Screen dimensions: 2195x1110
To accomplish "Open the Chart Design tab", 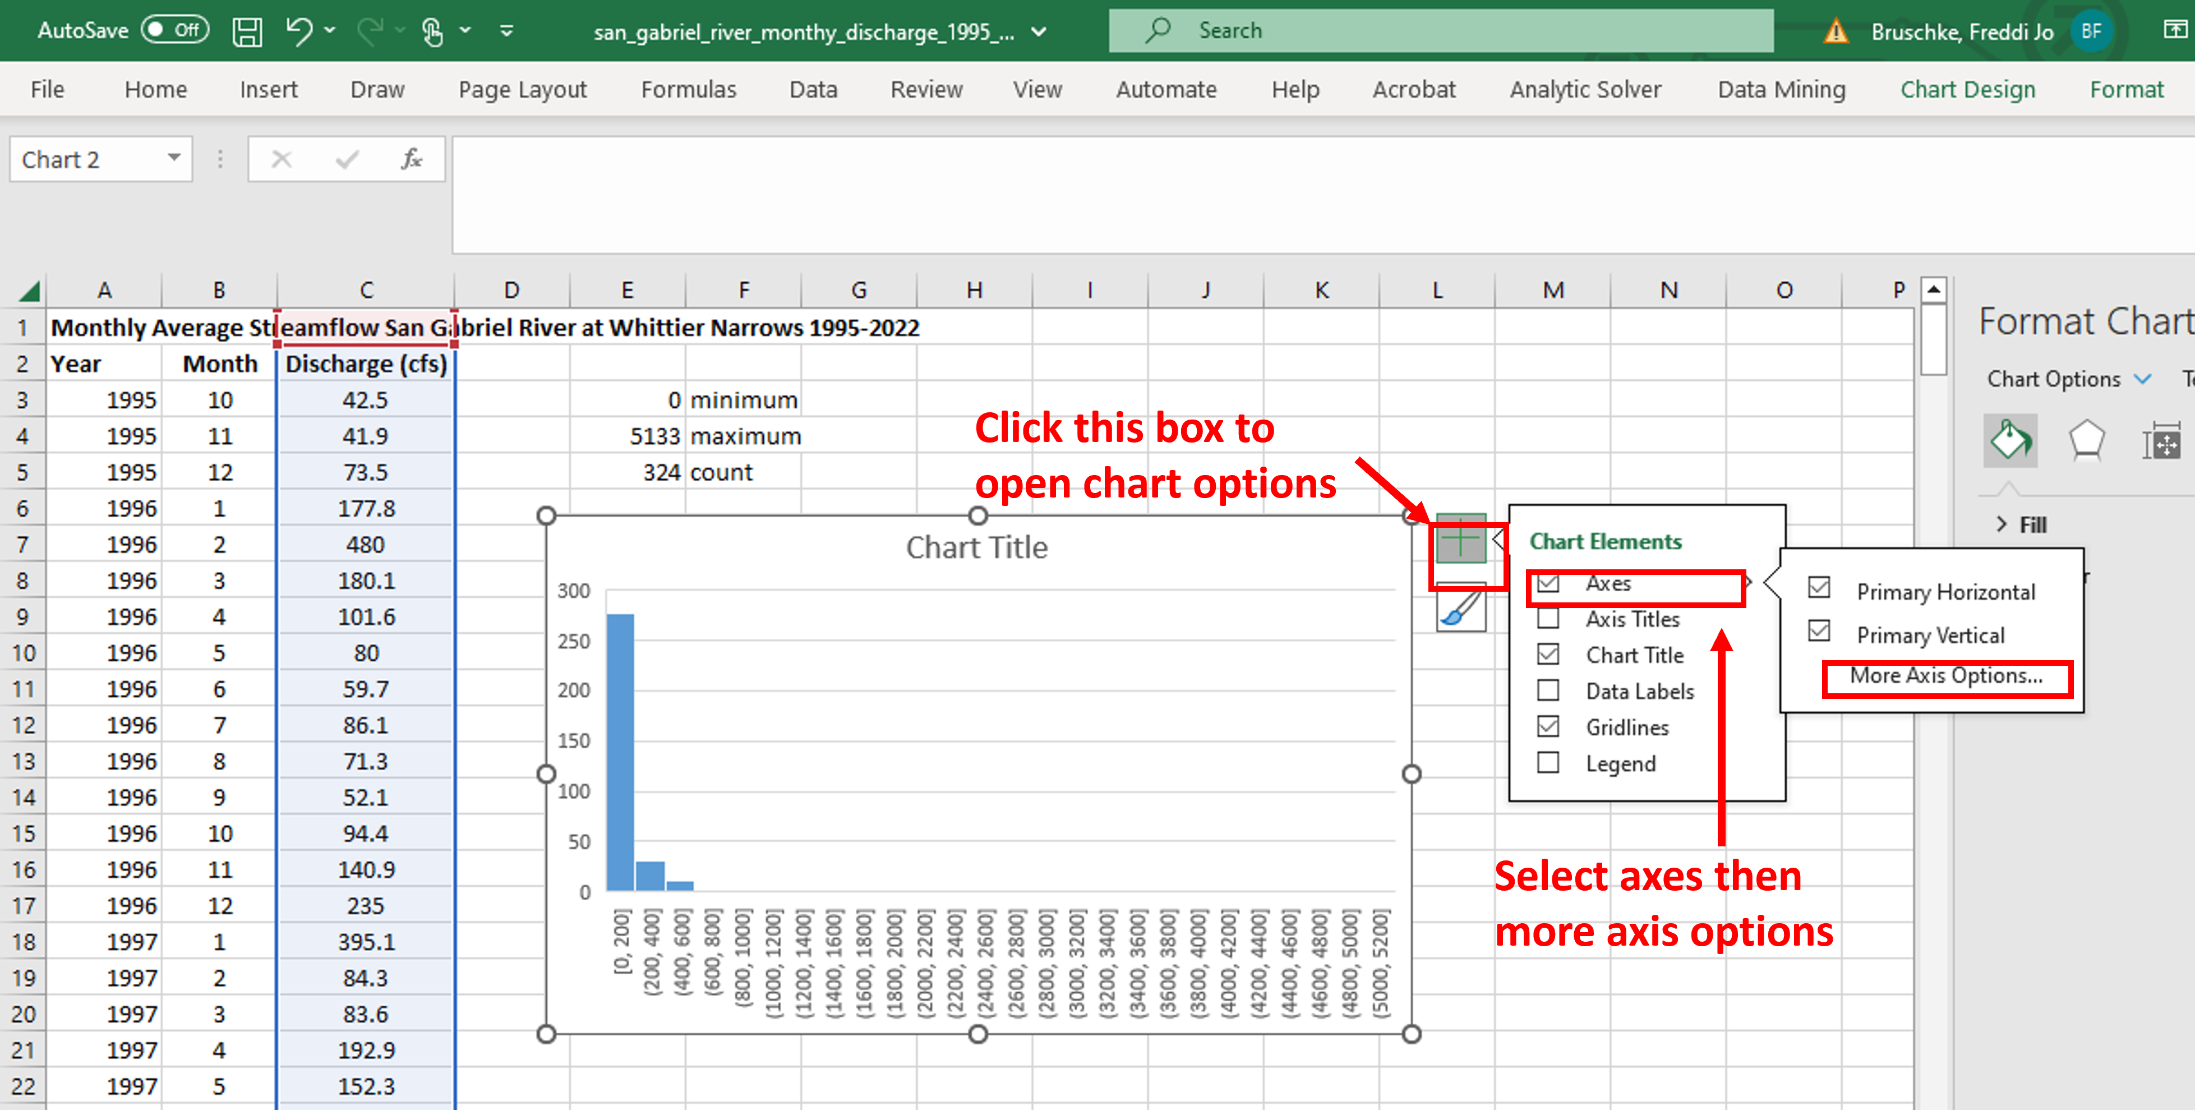I will tap(1967, 90).
